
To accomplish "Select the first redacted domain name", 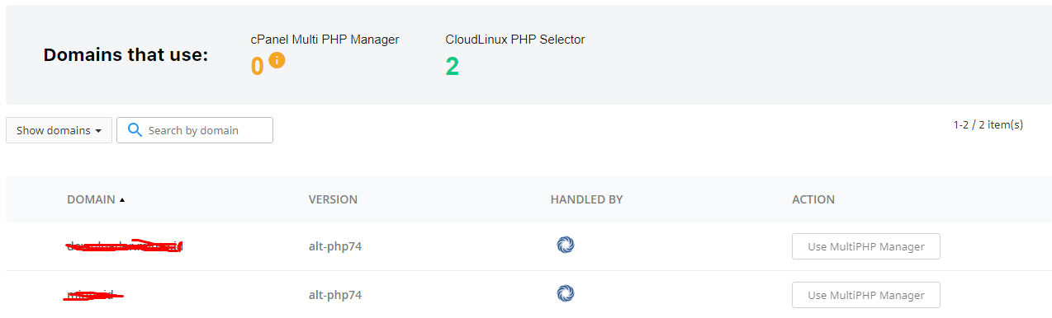I will click(x=125, y=246).
